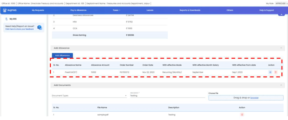
Task: Click the browse file link
Action: [254, 98]
